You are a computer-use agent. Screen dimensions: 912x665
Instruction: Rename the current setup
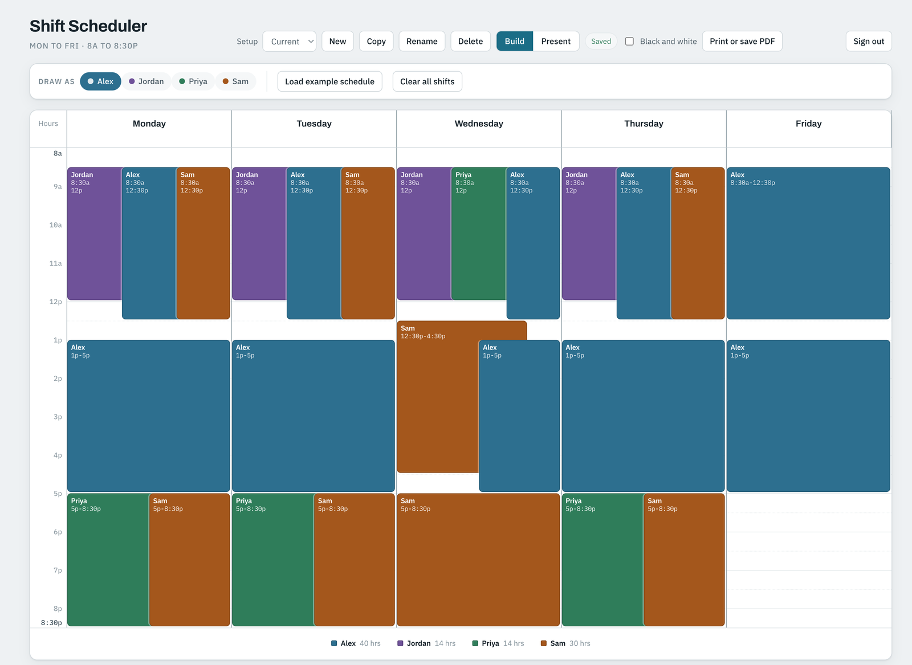[422, 41]
